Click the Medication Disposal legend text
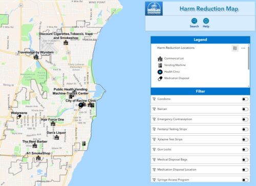The image size is (256, 186). point(177,78)
